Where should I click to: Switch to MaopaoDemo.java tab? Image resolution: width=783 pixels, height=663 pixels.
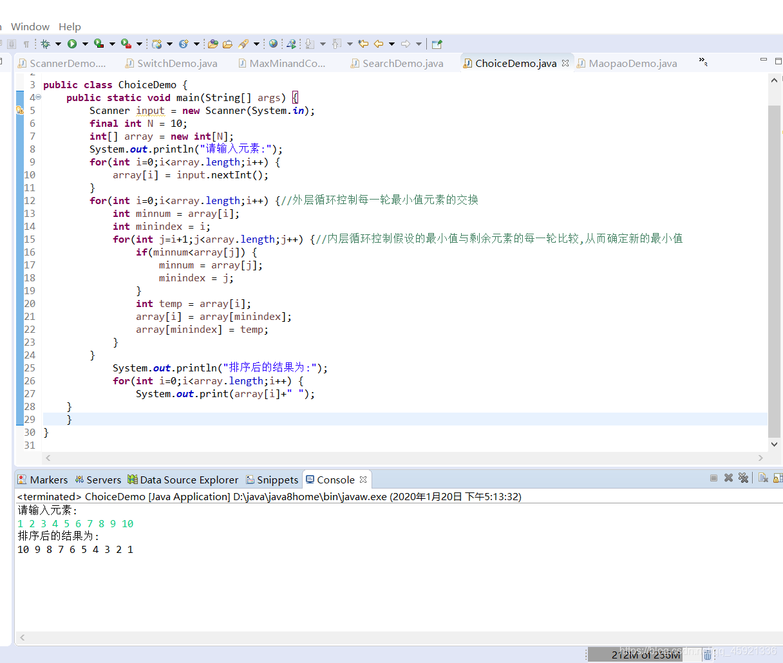(627, 63)
